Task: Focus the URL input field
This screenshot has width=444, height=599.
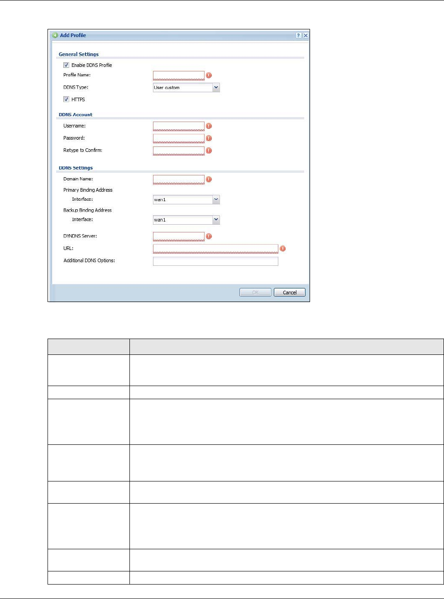Action: pyautogui.click(x=215, y=249)
